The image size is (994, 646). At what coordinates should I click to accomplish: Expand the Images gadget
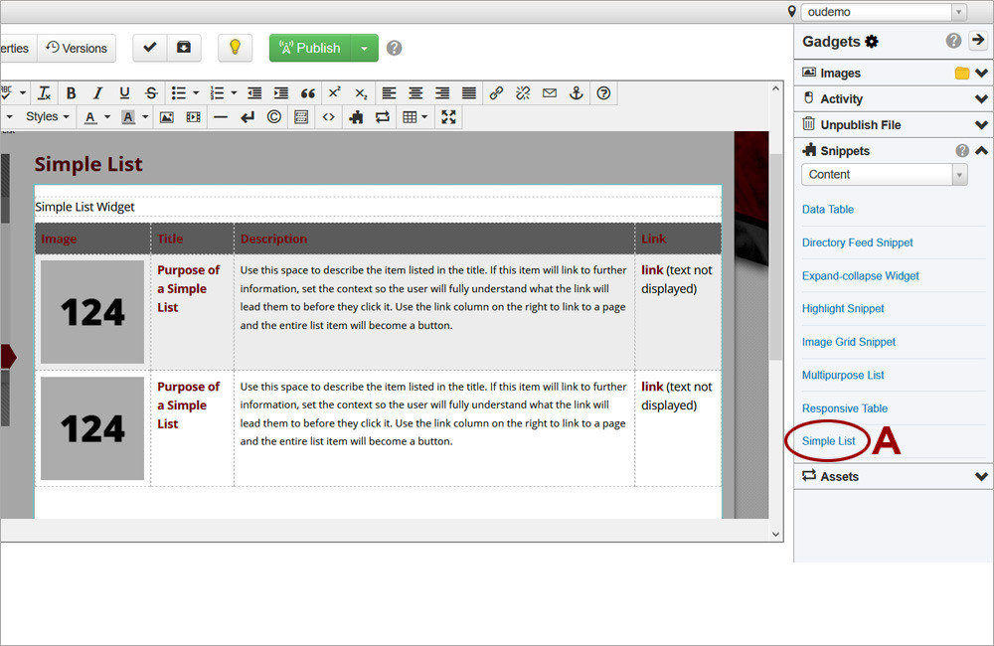pyautogui.click(x=981, y=73)
